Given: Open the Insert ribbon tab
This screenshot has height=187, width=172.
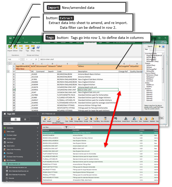Looking at the screenshot, I should pos(26,42).
